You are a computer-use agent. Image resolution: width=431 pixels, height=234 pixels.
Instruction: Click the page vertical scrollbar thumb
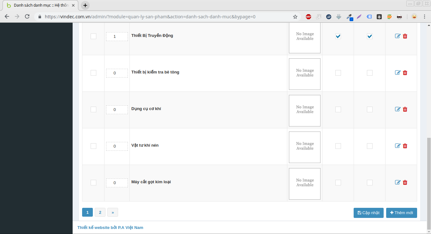point(428,184)
